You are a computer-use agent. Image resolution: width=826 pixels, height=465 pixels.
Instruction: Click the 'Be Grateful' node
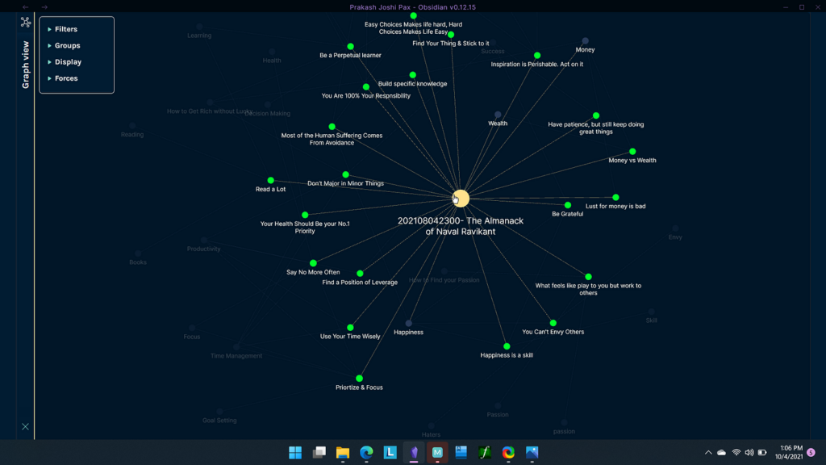567,205
